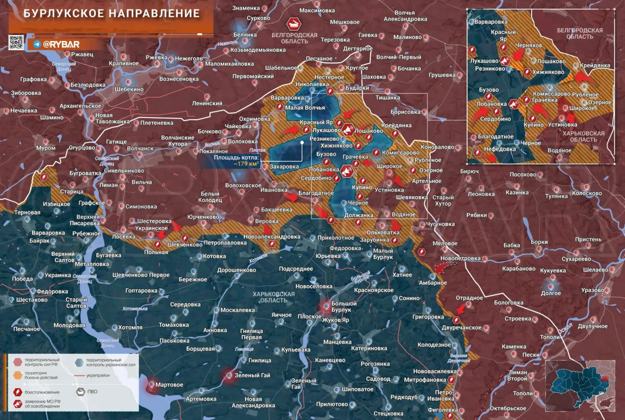Click the glowing Зеленый Гай marker
This screenshot has width=625, height=420.
coord(229,375)
